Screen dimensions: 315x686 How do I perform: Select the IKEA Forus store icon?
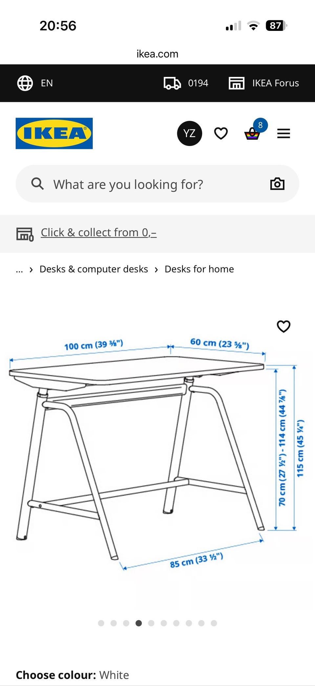coord(236,83)
